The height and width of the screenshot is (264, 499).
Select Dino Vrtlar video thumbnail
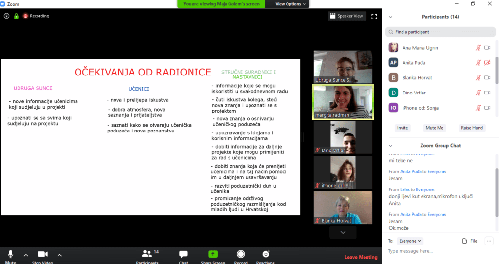pos(343,137)
